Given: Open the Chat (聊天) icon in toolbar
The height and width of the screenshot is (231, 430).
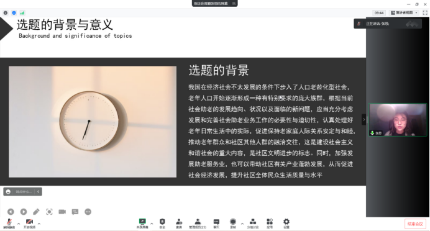Looking at the screenshot, I should tap(216, 224).
